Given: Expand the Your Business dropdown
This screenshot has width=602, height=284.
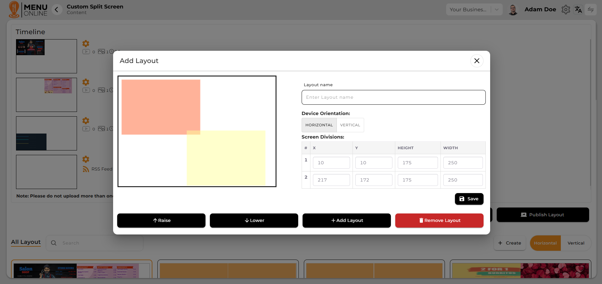Looking at the screenshot, I should click(x=496, y=10).
